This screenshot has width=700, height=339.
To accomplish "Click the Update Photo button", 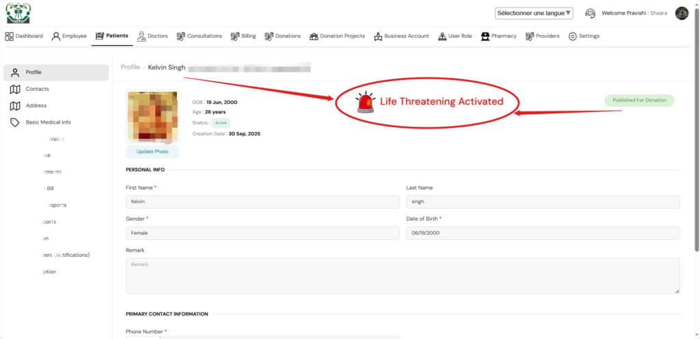I will tap(152, 152).
